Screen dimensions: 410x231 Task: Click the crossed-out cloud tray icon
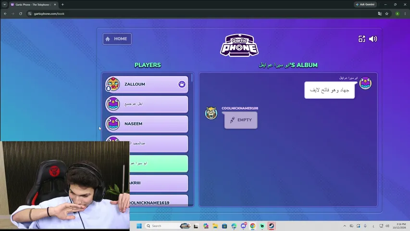(351, 226)
